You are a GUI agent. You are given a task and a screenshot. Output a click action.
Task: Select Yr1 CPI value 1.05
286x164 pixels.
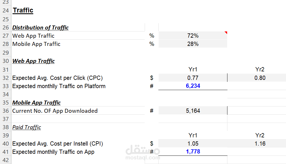193,144
